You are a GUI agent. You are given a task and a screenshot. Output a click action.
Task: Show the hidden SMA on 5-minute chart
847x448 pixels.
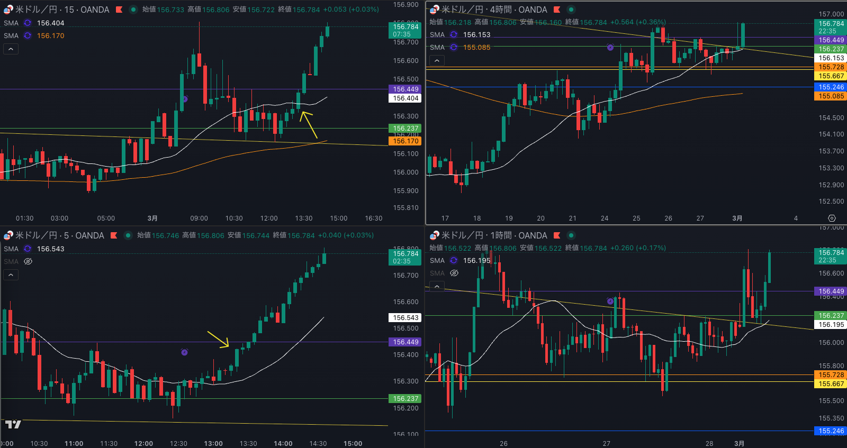(28, 261)
